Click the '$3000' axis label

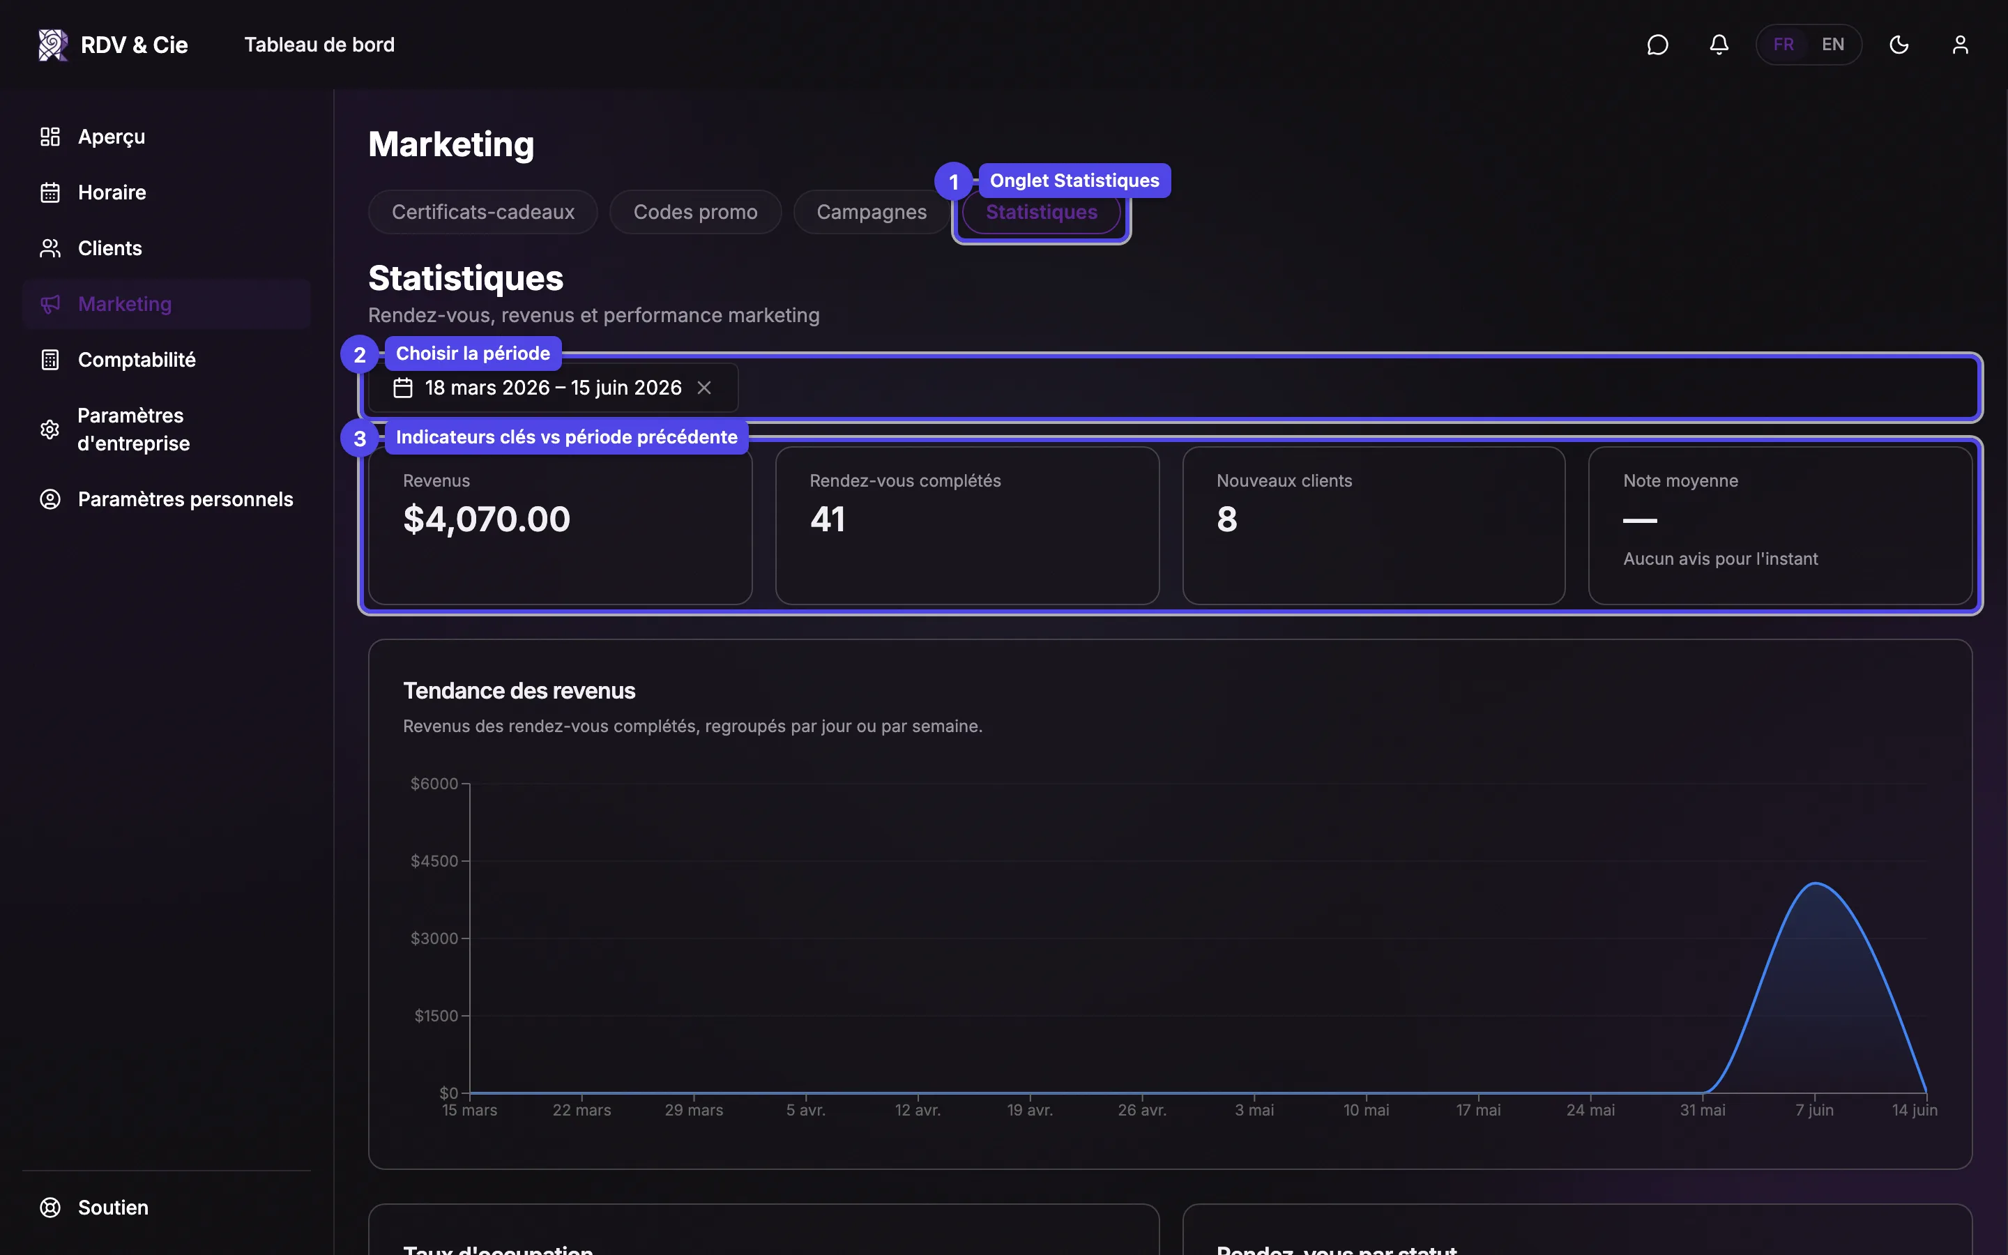tap(434, 938)
